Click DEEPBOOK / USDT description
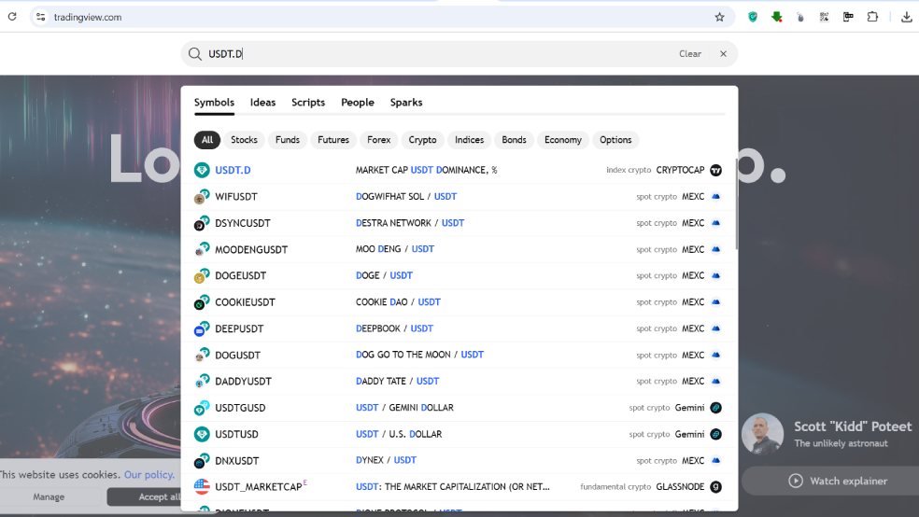Viewport: 919px width, 517px height. pos(394,328)
